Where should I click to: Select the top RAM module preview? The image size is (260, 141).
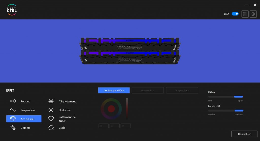(x=130, y=44)
